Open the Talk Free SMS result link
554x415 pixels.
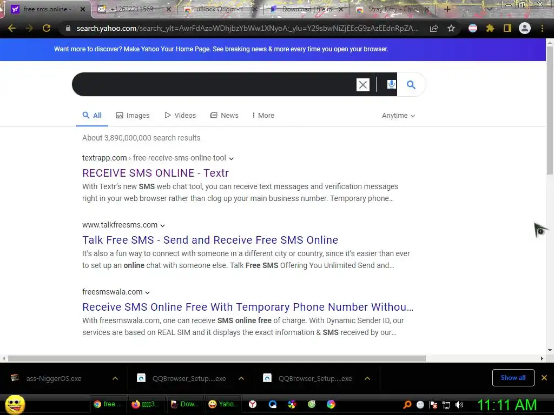(210, 240)
